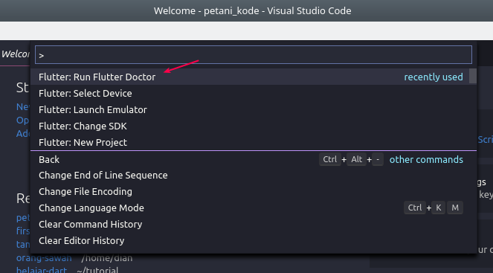This screenshot has height=273, width=493.
Task: Select Change File Encoding command
Action: (254, 191)
